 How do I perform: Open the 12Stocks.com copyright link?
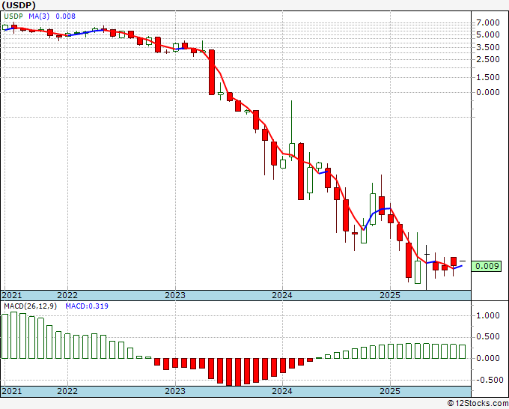point(478,404)
